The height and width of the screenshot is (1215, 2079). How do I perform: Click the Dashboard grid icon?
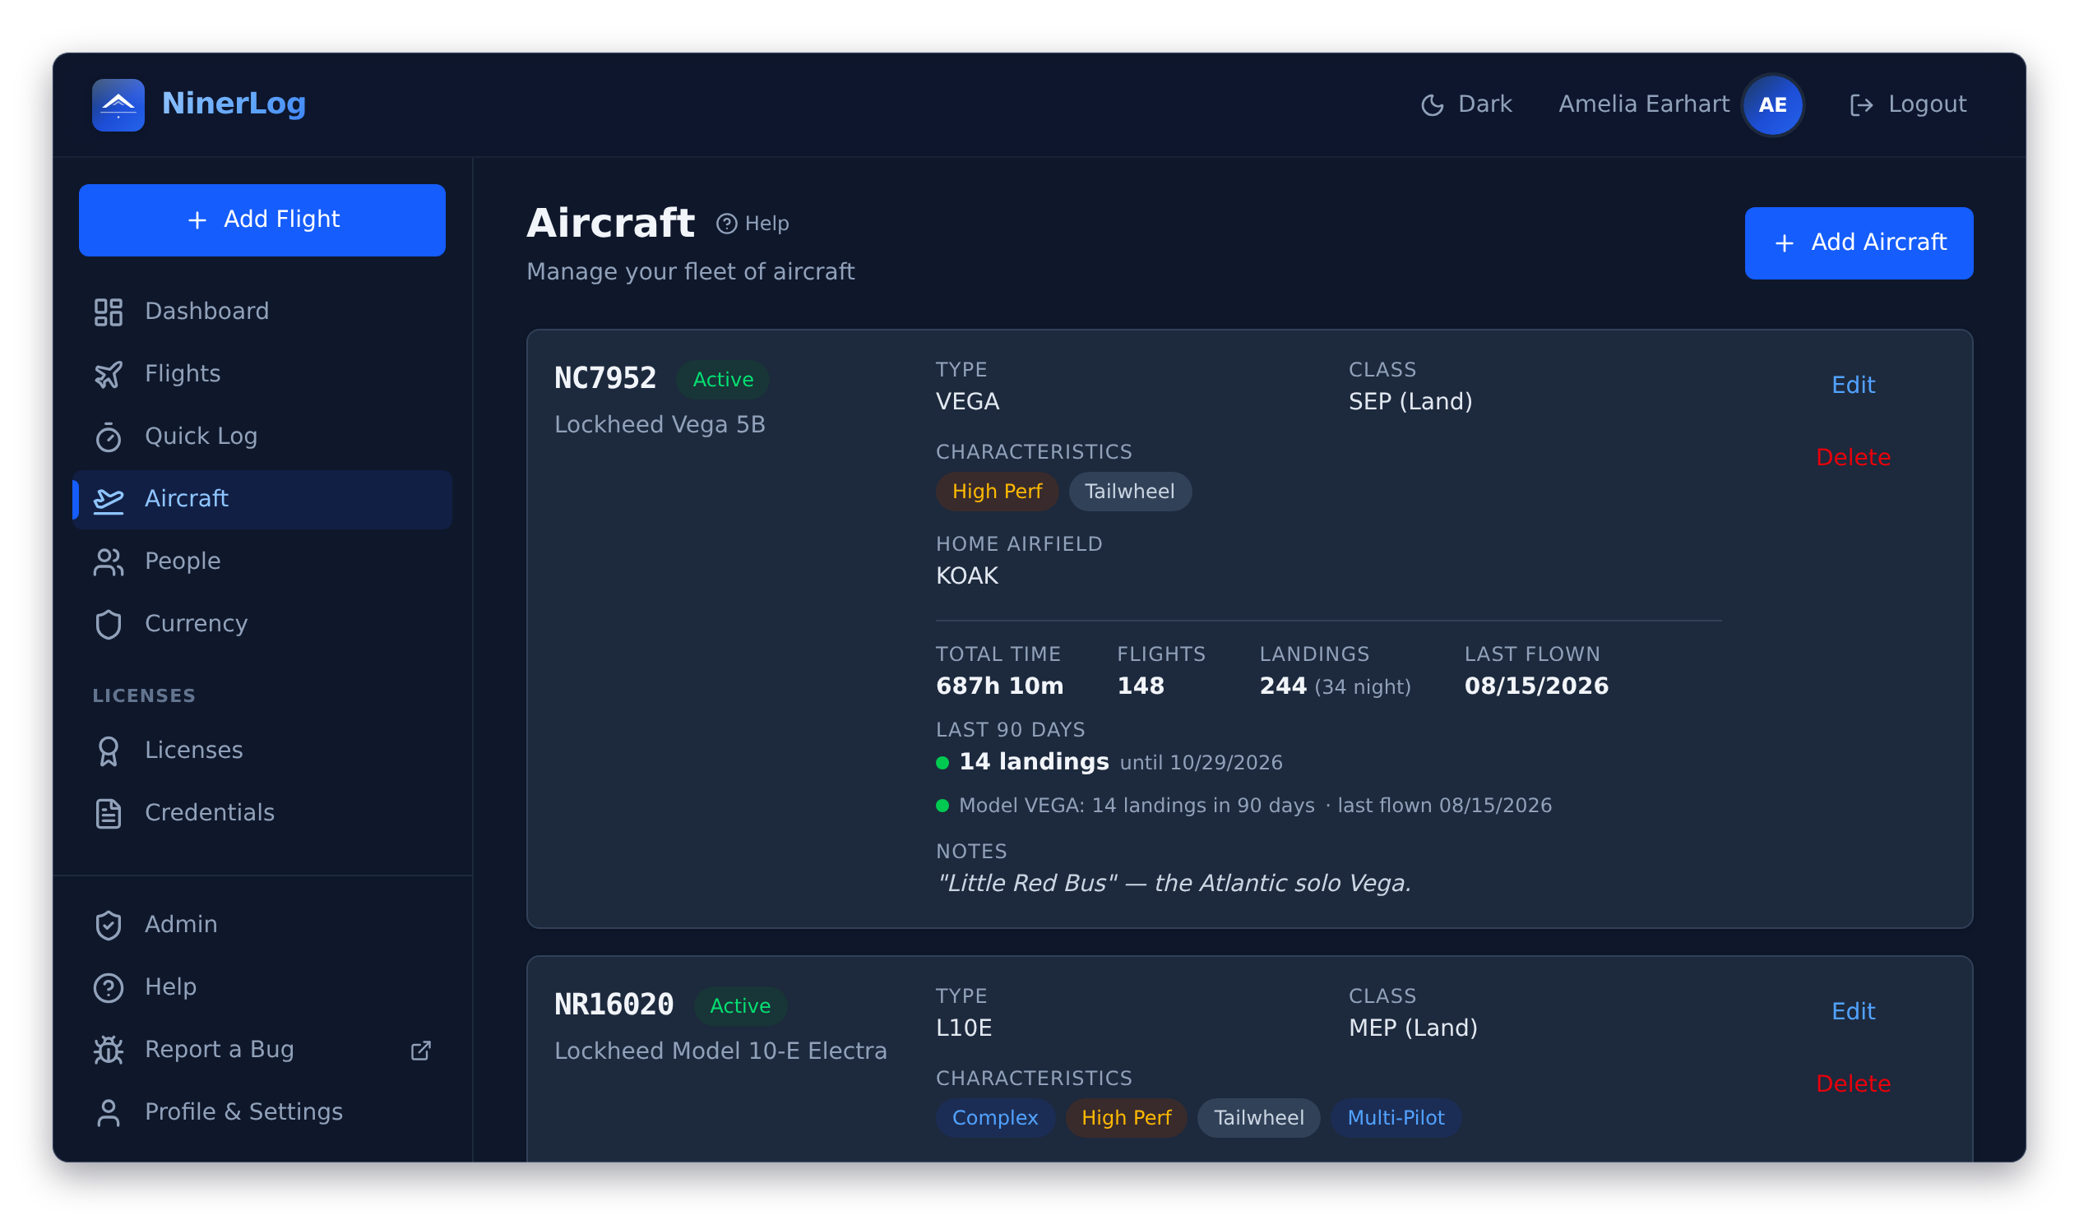pos(108,312)
